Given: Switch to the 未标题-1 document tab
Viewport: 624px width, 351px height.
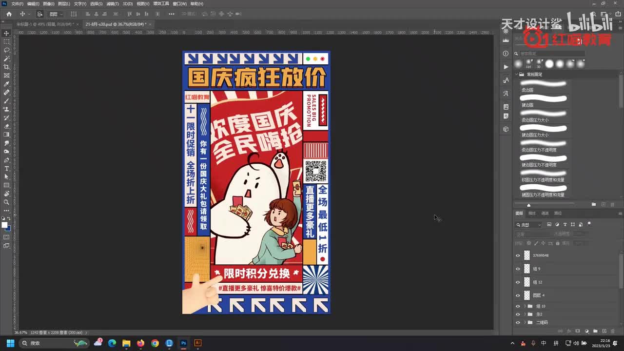Looking at the screenshot, I should click(44, 24).
